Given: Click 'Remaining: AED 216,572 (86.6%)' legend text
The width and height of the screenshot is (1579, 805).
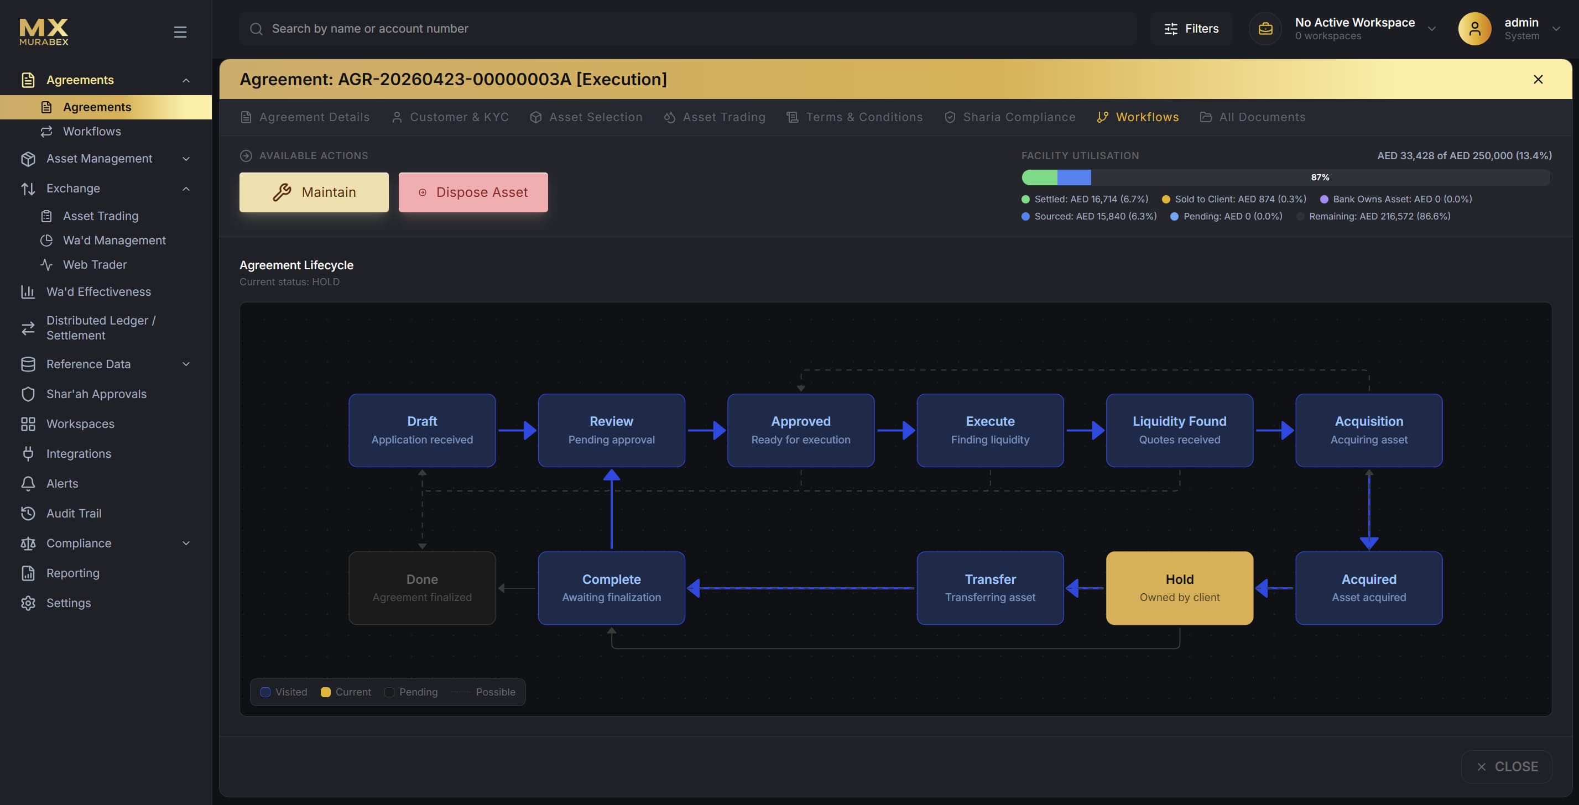Looking at the screenshot, I should pos(1380,216).
